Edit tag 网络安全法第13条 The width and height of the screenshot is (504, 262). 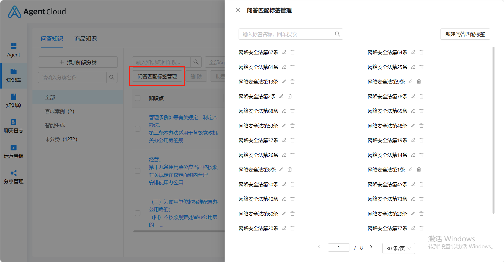tap(284, 82)
